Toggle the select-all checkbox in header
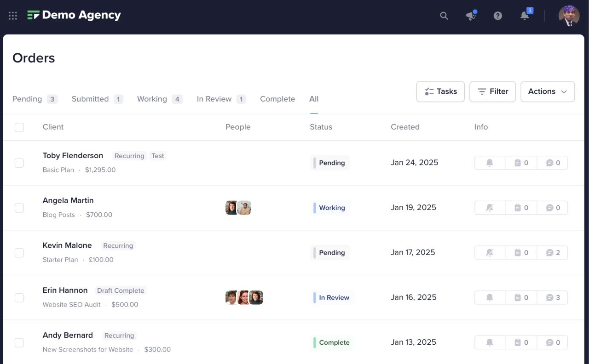This screenshot has height=364, width=589. tap(19, 127)
